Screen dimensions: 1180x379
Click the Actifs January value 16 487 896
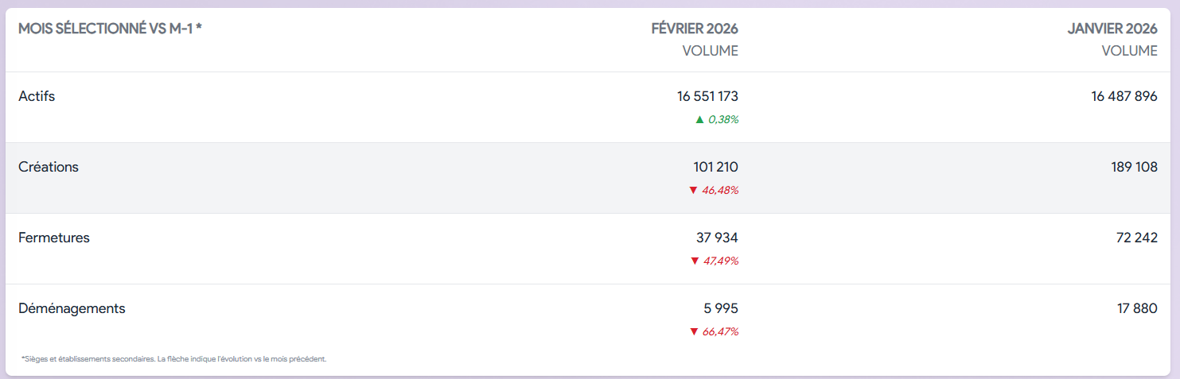click(1124, 96)
